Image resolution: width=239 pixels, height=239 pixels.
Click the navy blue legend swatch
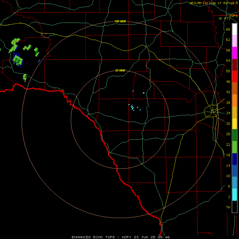234,159
